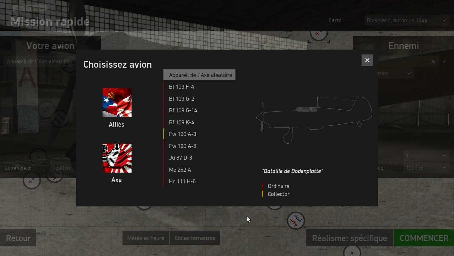Open Cibles terrestres options

(x=195, y=238)
